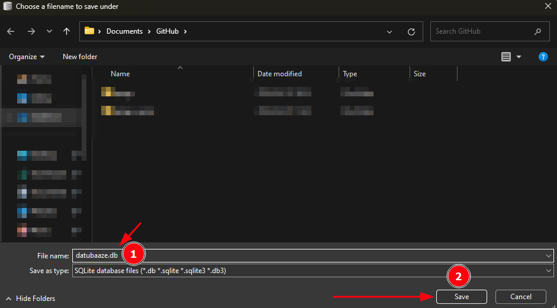Click New folder in toolbar

[x=80, y=57]
